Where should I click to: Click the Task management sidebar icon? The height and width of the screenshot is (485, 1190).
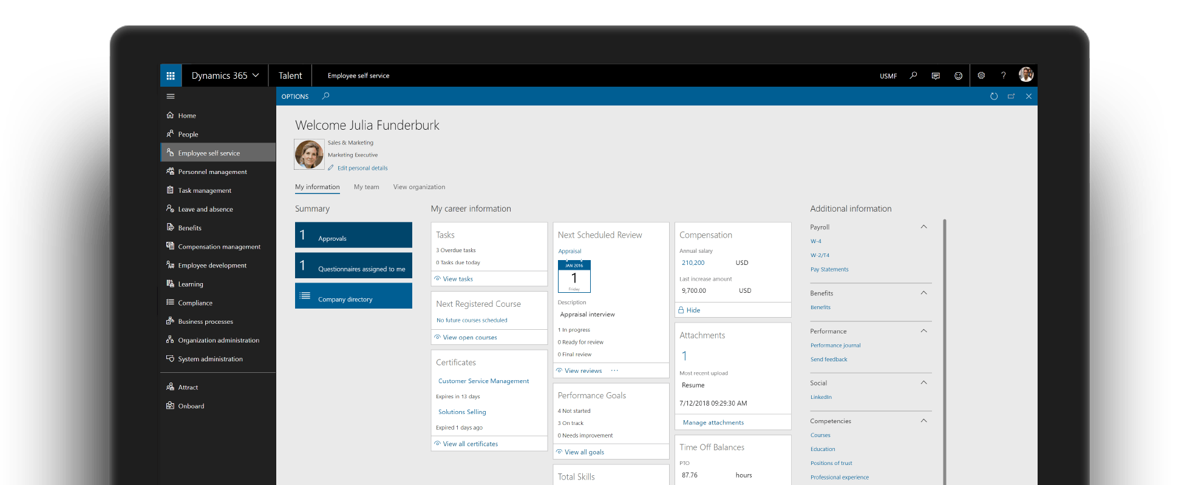[170, 190]
